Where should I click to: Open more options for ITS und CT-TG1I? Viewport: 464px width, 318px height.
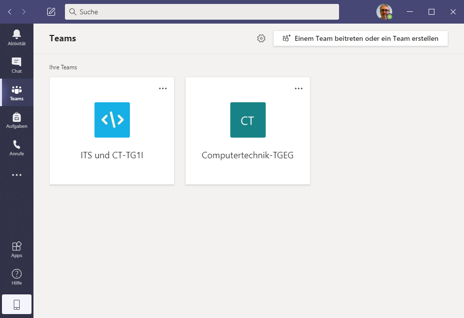(x=163, y=88)
